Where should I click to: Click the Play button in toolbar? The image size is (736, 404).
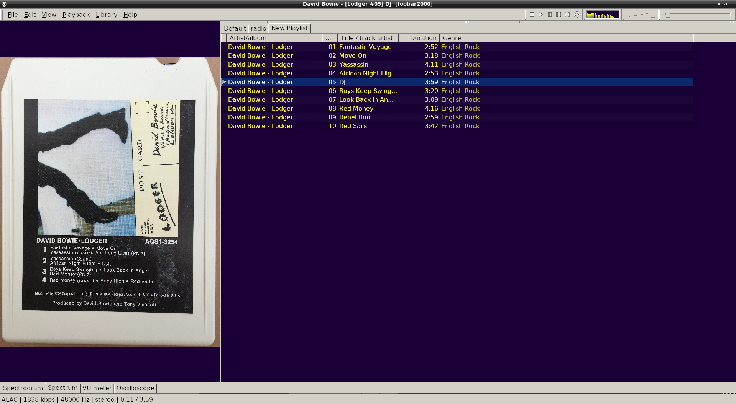pyautogui.click(x=541, y=15)
